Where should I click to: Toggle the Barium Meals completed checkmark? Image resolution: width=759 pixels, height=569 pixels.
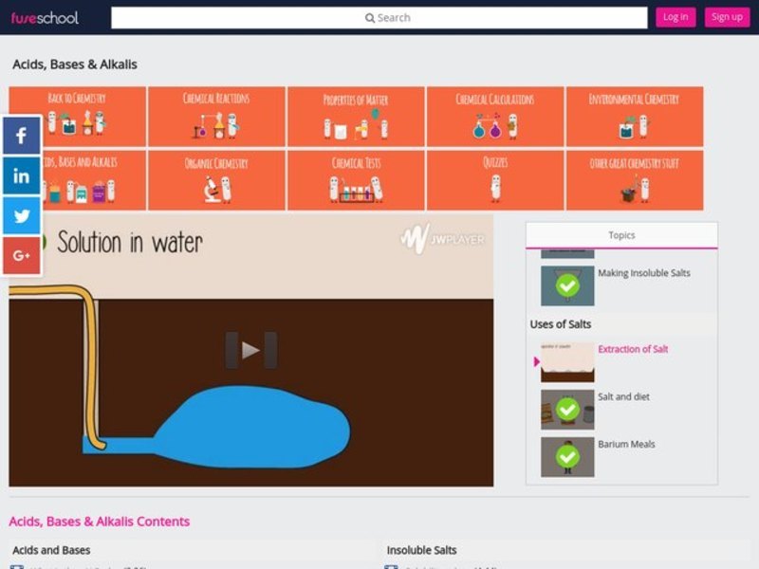566,454
